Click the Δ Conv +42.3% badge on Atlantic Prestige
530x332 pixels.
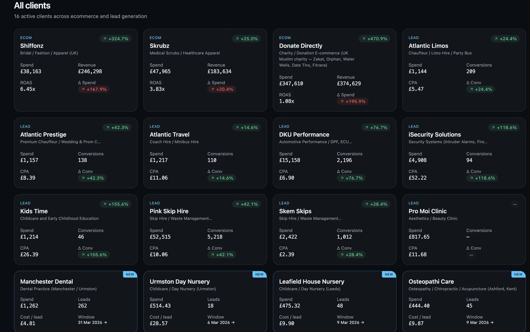[x=92, y=178]
